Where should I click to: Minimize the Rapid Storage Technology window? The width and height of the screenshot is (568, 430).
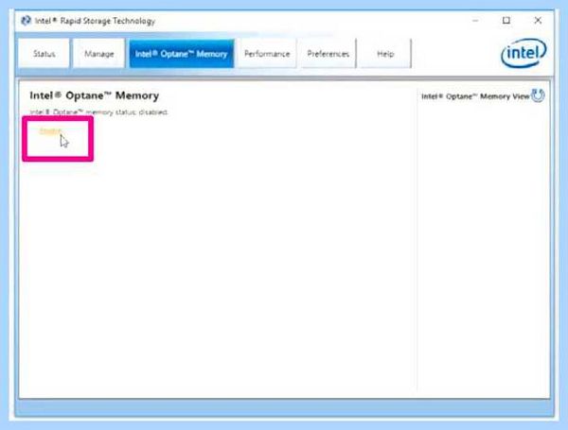[475, 21]
